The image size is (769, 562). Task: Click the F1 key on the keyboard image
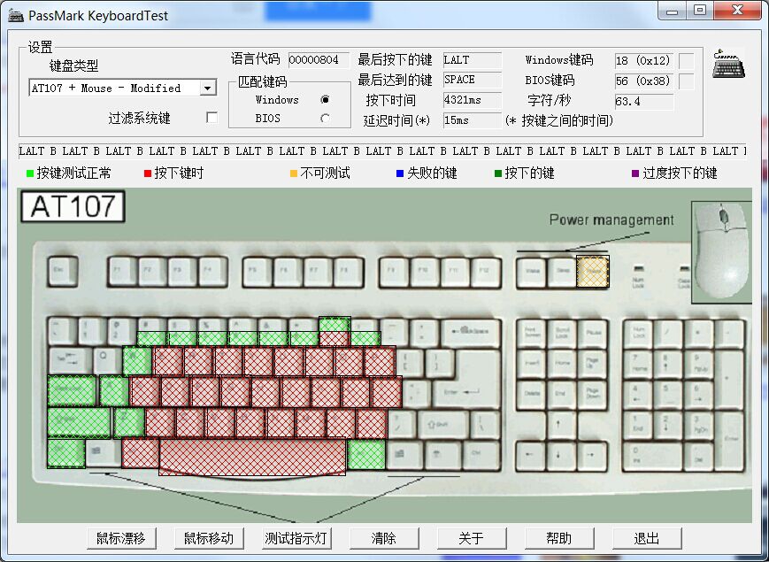(122, 272)
